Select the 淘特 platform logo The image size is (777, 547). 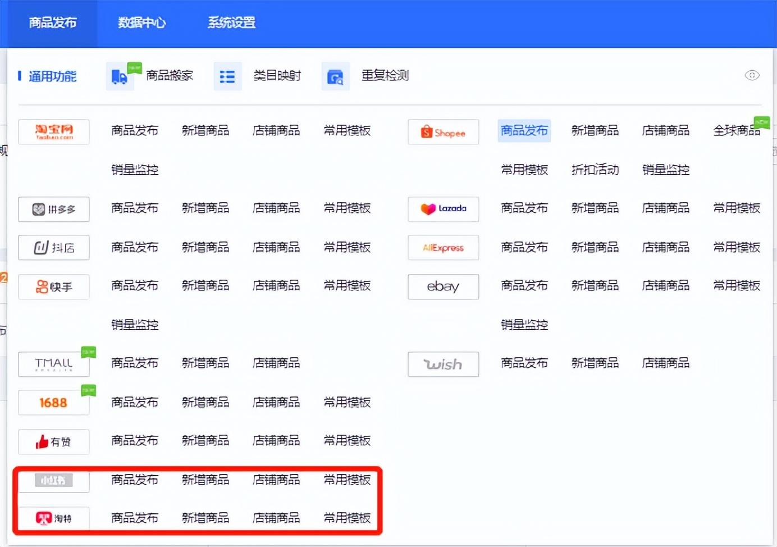click(54, 518)
